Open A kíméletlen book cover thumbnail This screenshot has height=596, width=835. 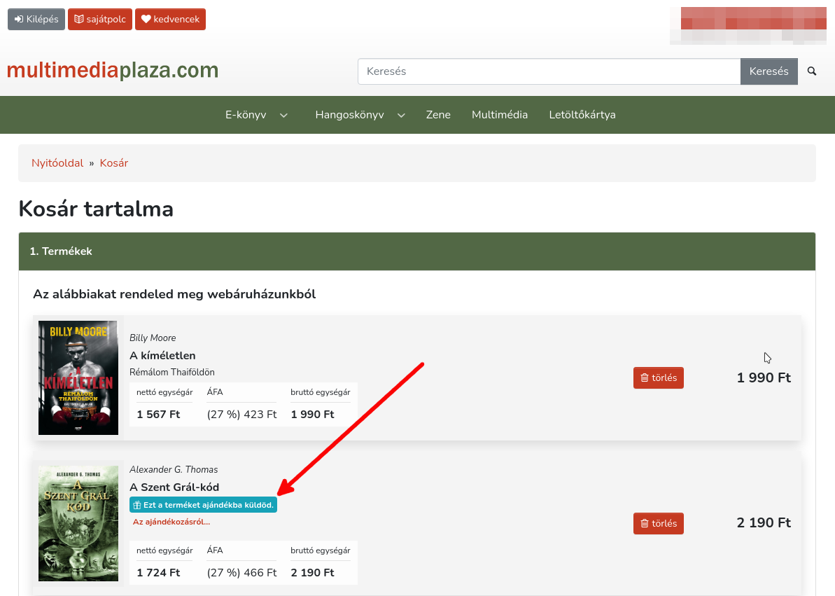tap(78, 378)
